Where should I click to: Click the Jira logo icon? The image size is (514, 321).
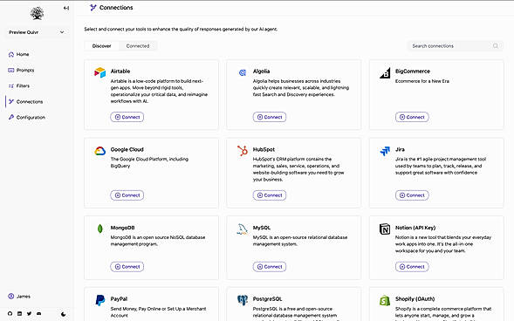385,151
